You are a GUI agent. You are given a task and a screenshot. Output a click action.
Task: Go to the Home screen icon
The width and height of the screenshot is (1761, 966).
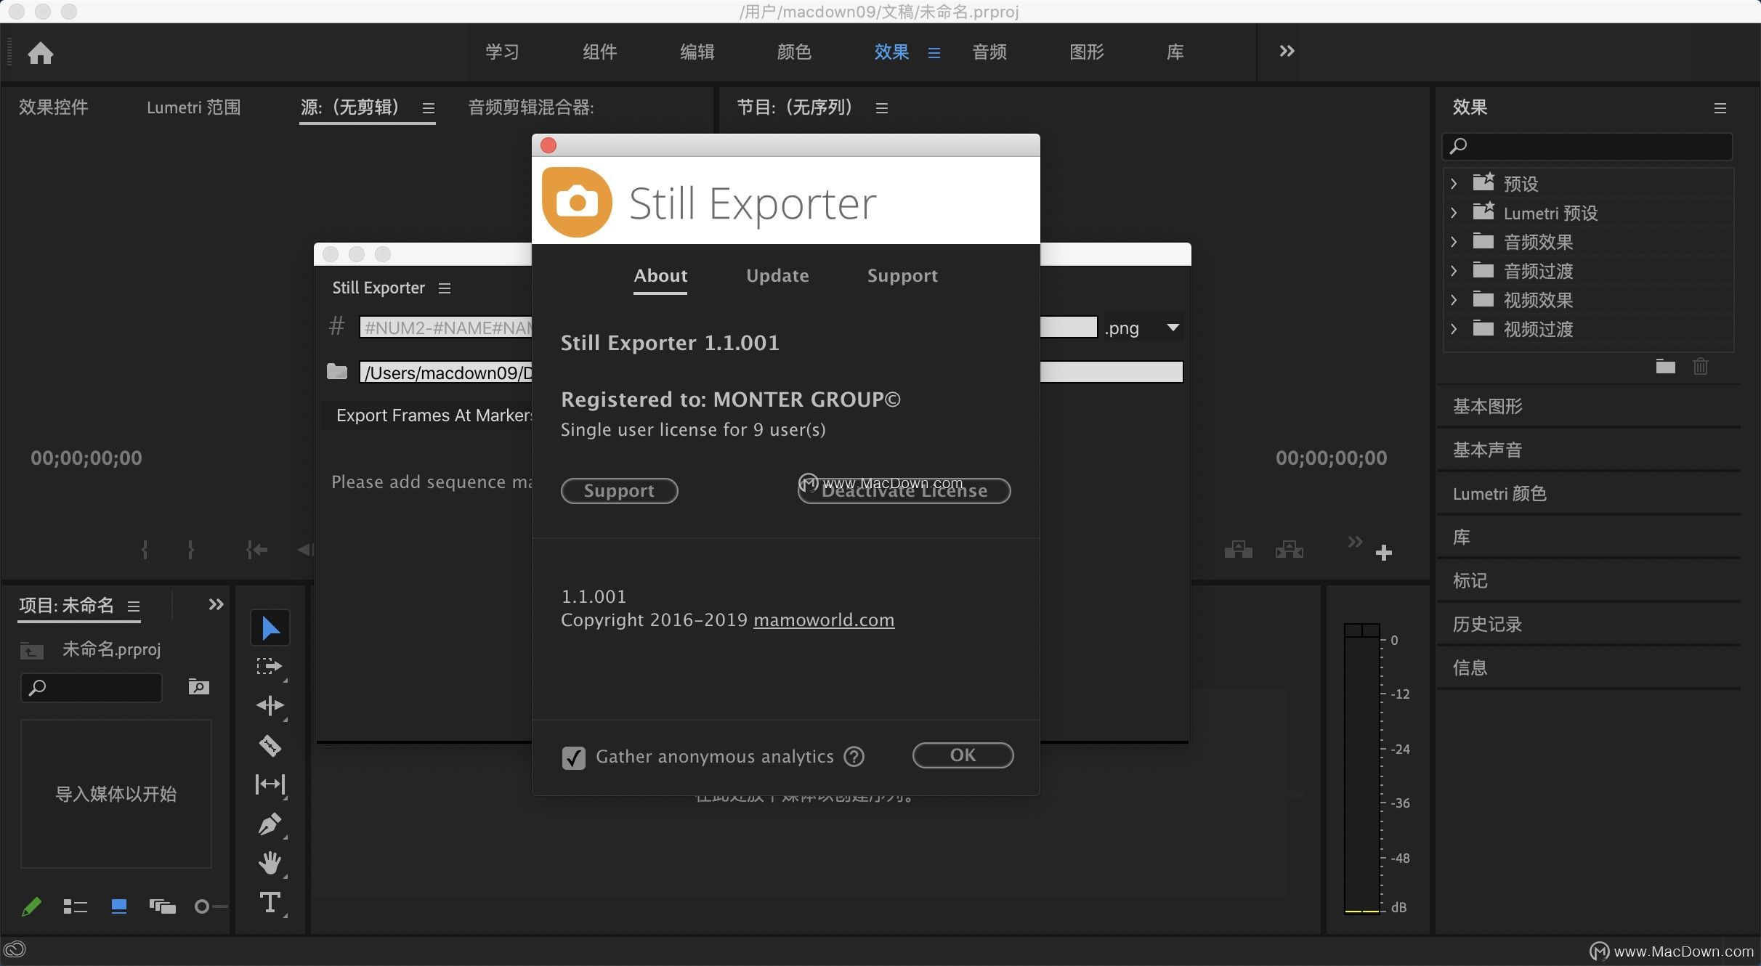coord(41,52)
